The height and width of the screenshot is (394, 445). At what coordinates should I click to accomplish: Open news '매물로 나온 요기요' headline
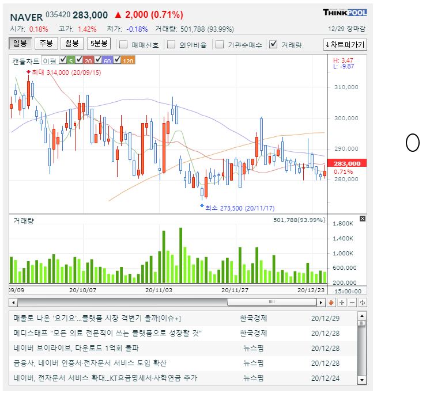tap(97, 318)
